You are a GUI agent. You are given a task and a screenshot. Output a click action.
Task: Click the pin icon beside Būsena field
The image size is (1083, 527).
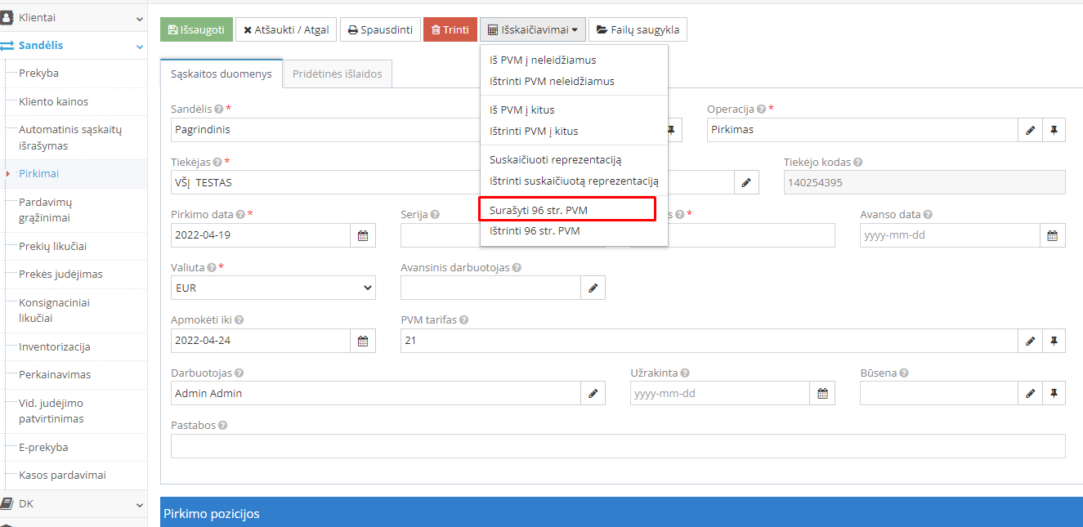[1054, 393]
